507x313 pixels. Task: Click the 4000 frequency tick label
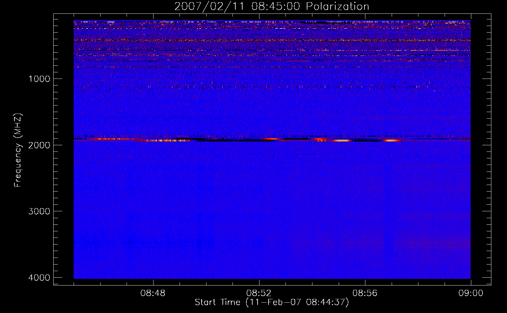point(39,278)
